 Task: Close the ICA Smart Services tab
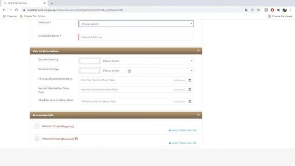(45, 3)
